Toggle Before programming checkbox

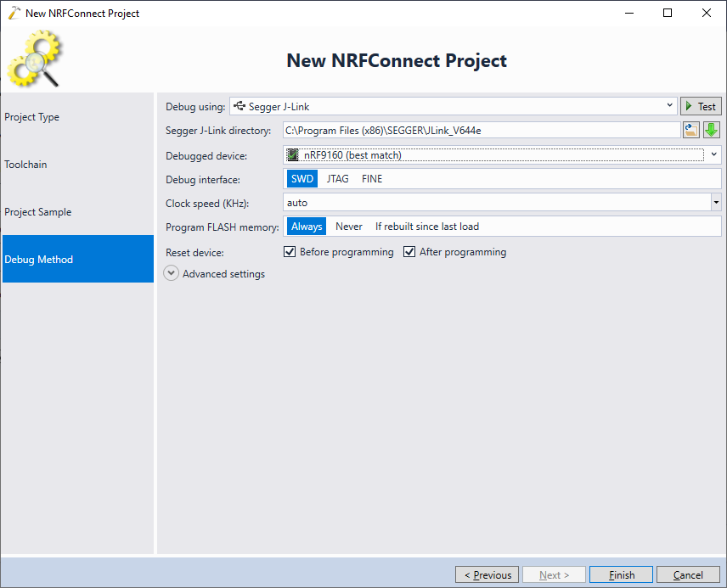click(x=290, y=252)
